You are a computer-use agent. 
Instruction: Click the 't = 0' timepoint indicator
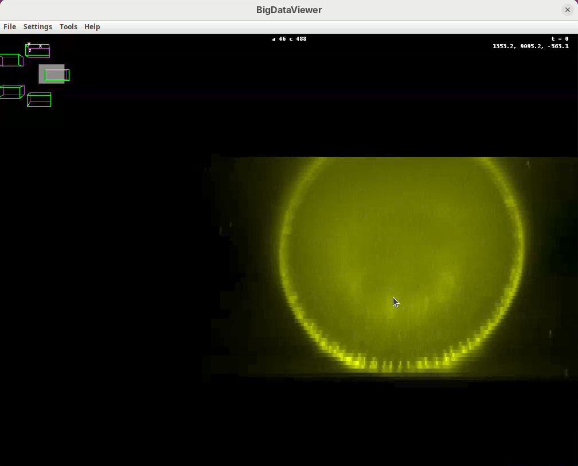tap(560, 39)
